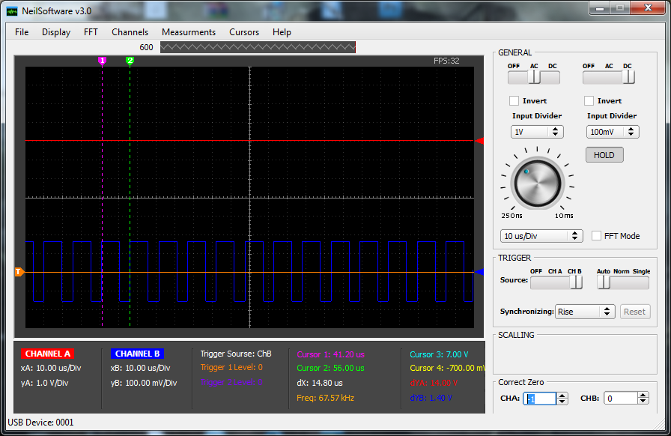Click the 'dX: 14.80 us' readout

coord(320,383)
